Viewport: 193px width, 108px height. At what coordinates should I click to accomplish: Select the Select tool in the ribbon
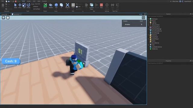15,6
